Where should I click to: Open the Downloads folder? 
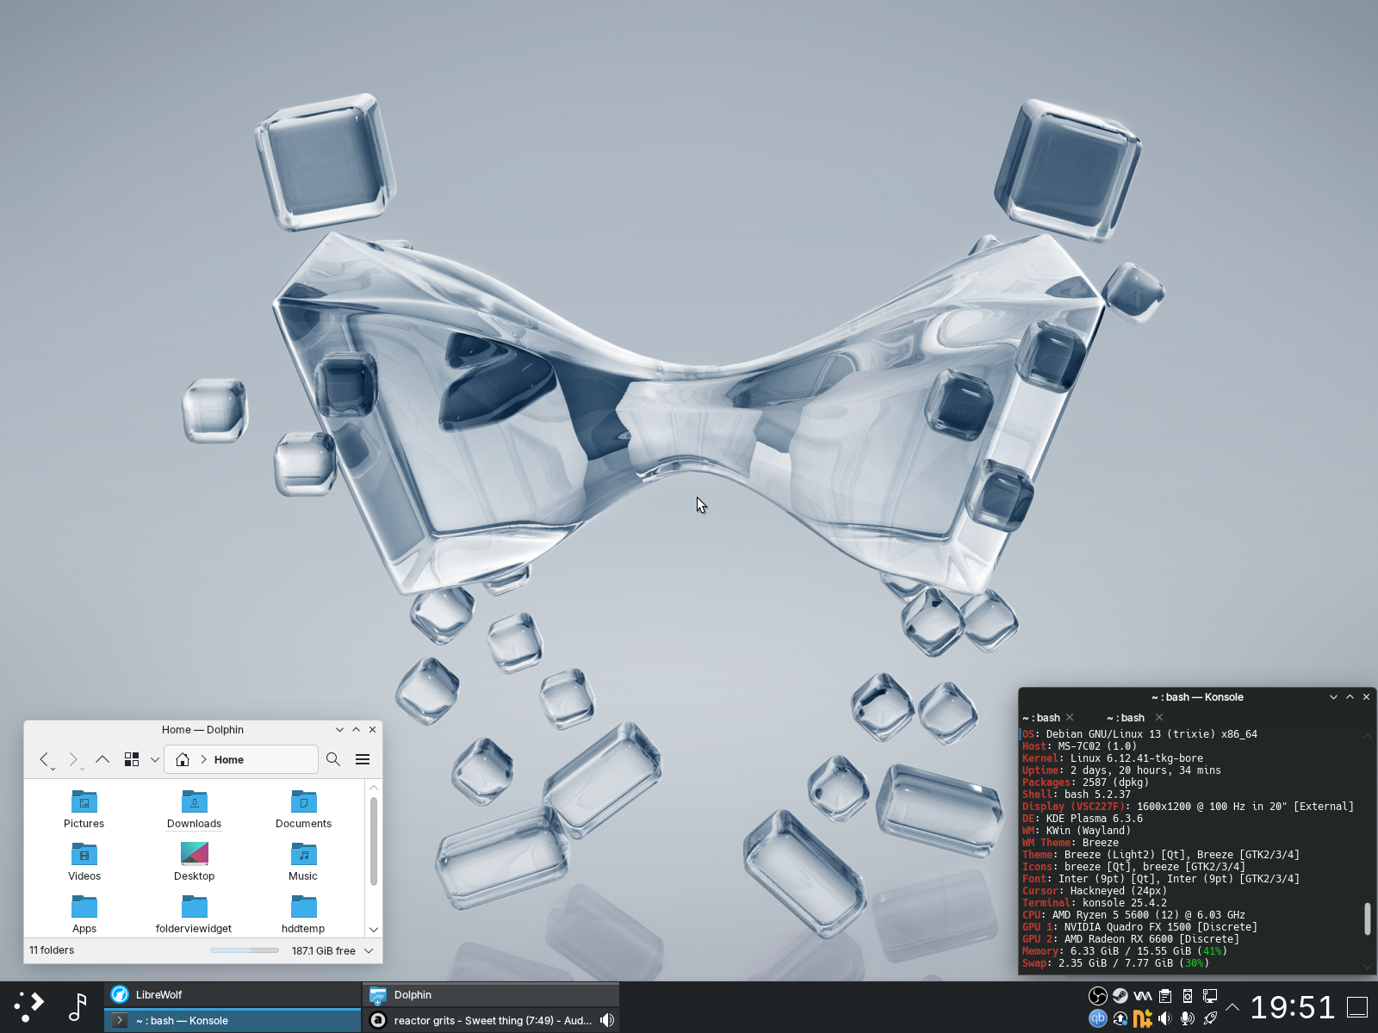coord(195,809)
